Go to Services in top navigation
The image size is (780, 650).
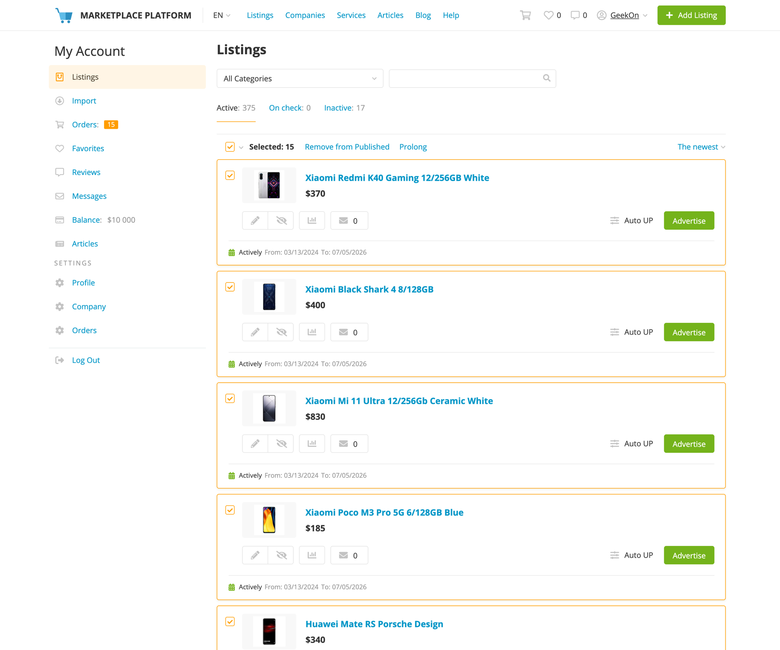click(351, 15)
